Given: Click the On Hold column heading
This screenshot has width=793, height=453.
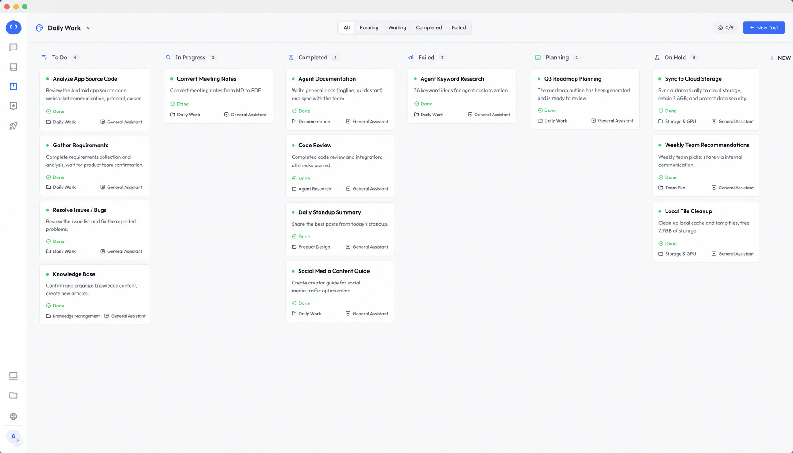Looking at the screenshot, I should (x=675, y=58).
